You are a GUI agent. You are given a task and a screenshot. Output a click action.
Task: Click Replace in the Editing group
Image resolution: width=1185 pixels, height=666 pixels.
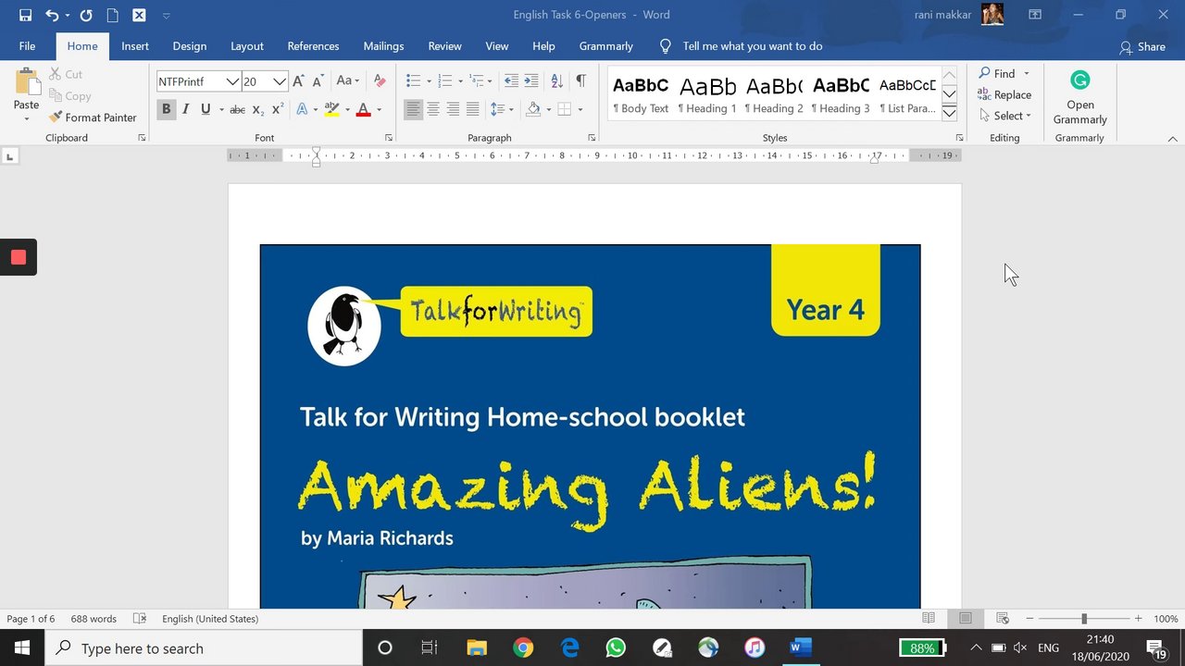1004,94
